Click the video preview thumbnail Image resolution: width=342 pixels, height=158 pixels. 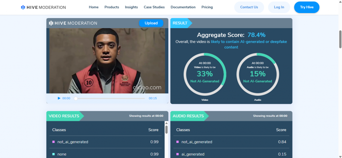tap(107, 61)
